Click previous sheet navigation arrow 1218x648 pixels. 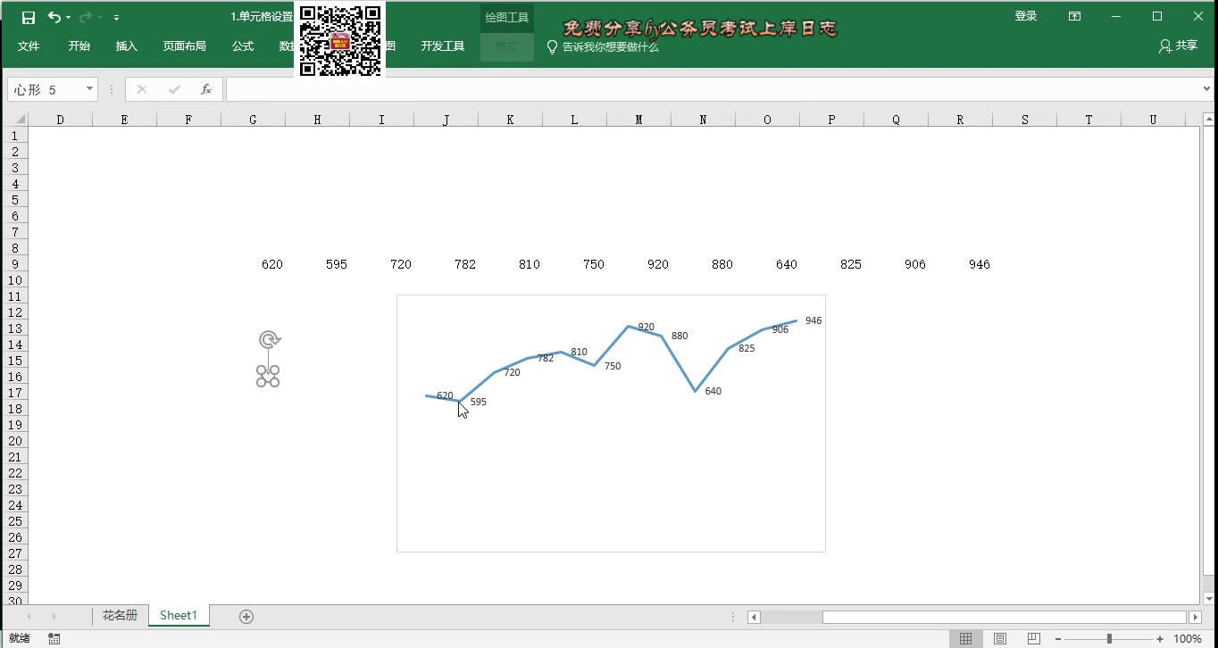(x=29, y=616)
